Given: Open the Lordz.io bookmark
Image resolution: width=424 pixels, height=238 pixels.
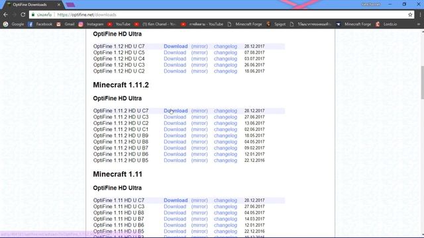Looking at the screenshot, I should click(x=386, y=24).
